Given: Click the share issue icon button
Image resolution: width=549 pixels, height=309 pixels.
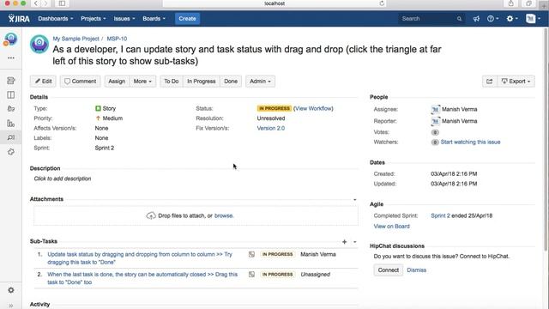Looking at the screenshot, I should click(x=489, y=82).
